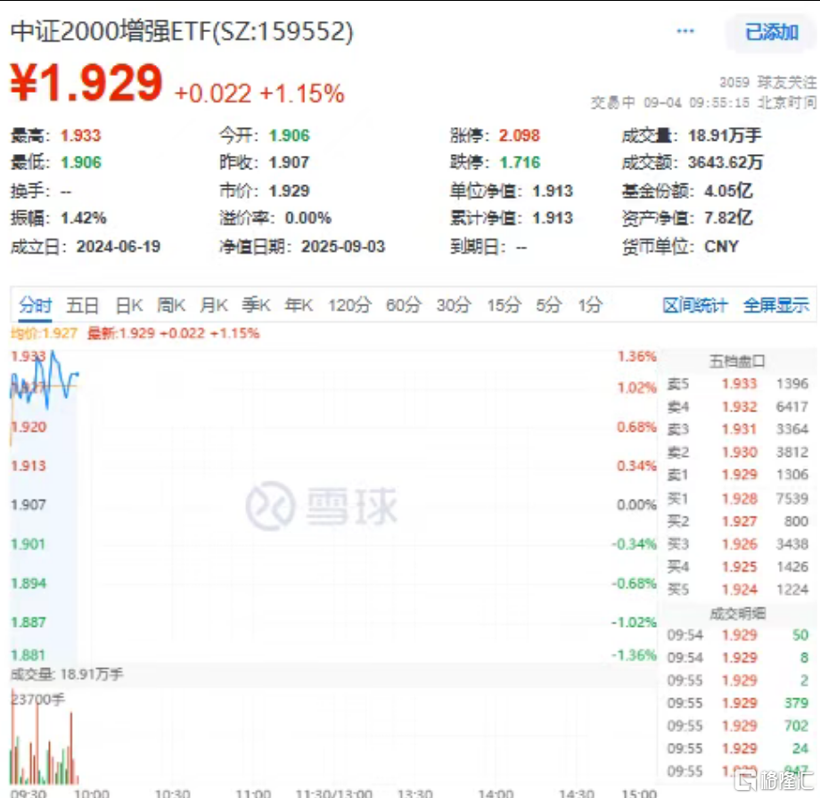
Task: Click the 1.36% axis label
Action: click(x=637, y=356)
